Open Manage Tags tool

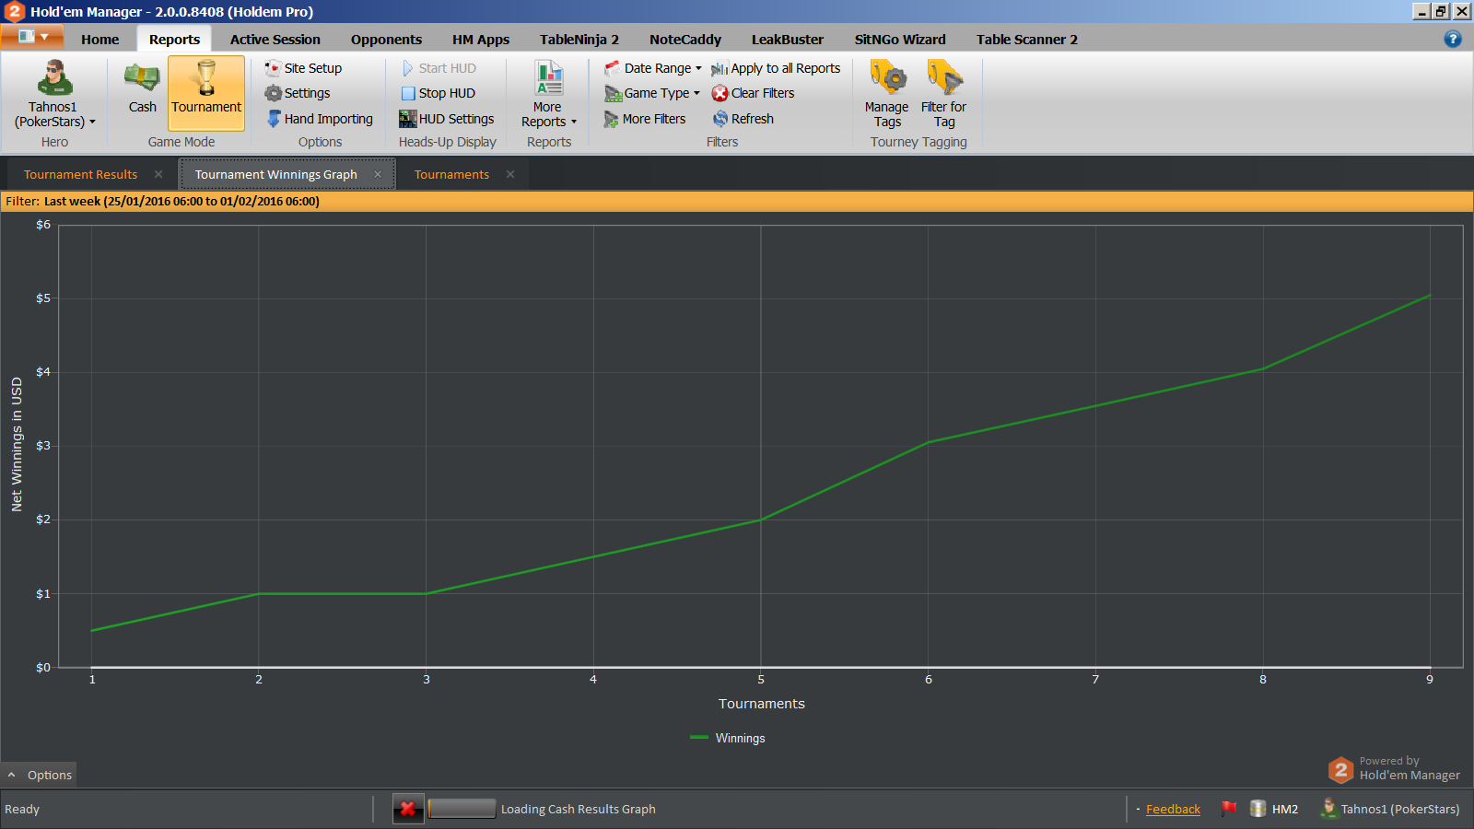[x=887, y=94]
